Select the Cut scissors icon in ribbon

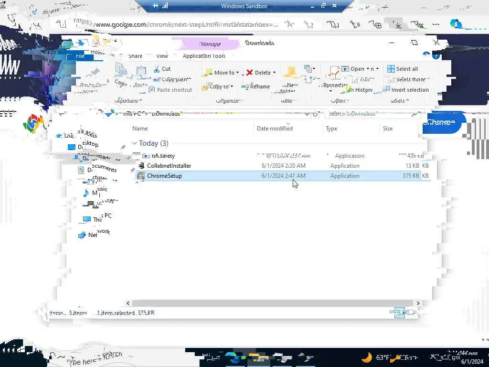coord(157,69)
